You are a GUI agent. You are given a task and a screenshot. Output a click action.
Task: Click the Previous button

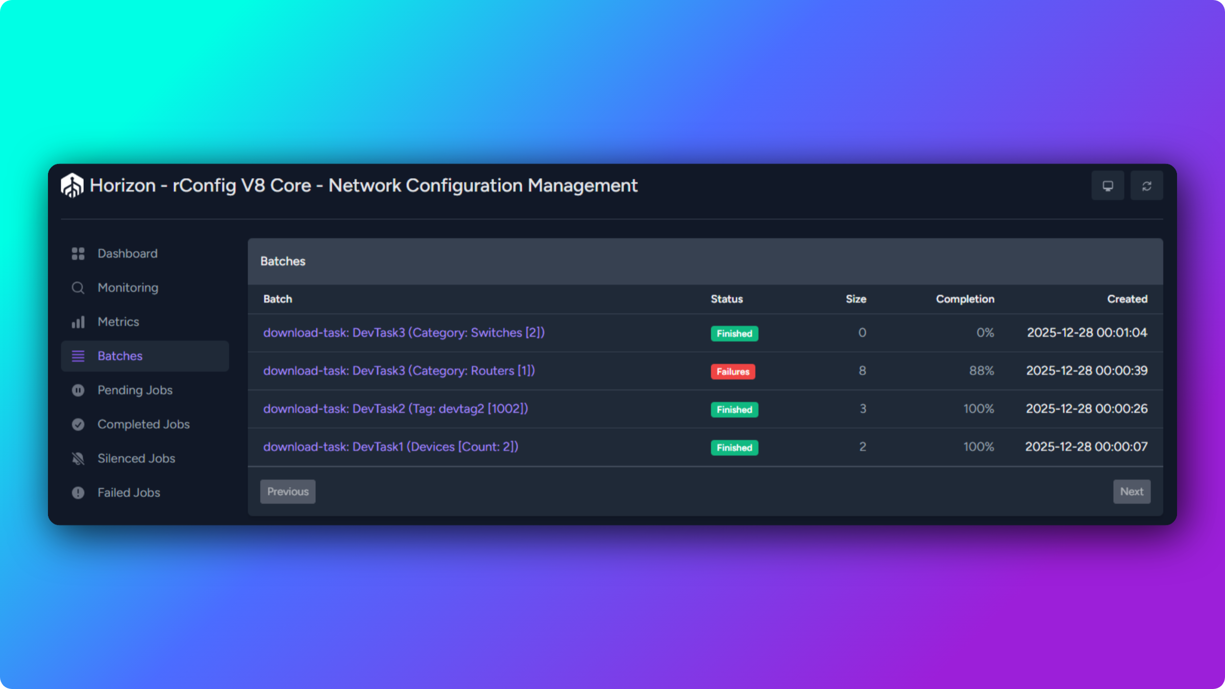288,491
